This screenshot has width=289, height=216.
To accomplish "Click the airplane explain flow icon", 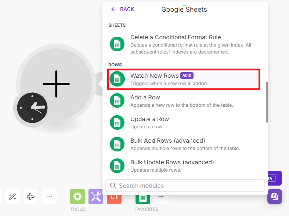I will click(x=31, y=197).
